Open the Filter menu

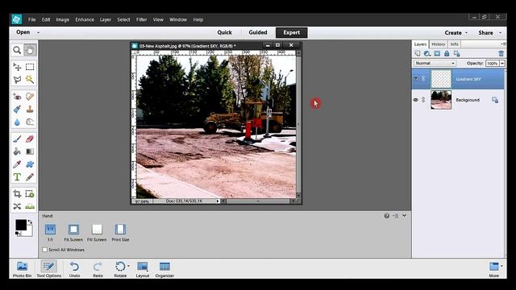click(x=142, y=19)
